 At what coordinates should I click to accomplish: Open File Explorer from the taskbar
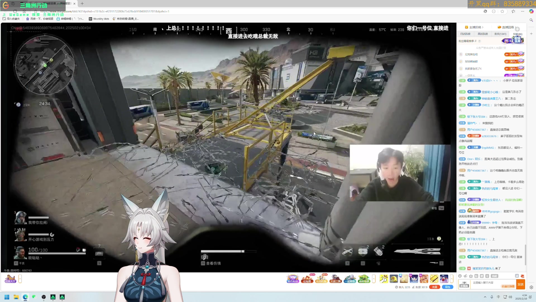pos(16,297)
